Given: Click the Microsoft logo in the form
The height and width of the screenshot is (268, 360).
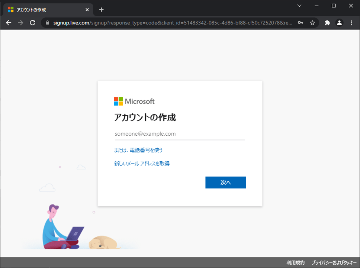Looking at the screenshot, I should (x=134, y=101).
